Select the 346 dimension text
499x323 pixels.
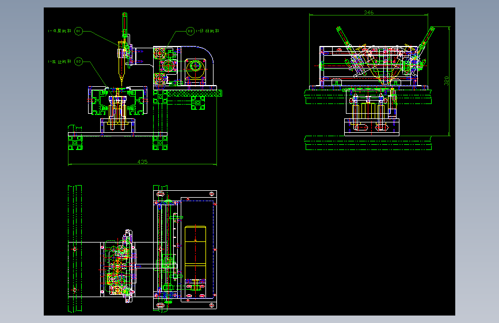pyautogui.click(x=368, y=13)
